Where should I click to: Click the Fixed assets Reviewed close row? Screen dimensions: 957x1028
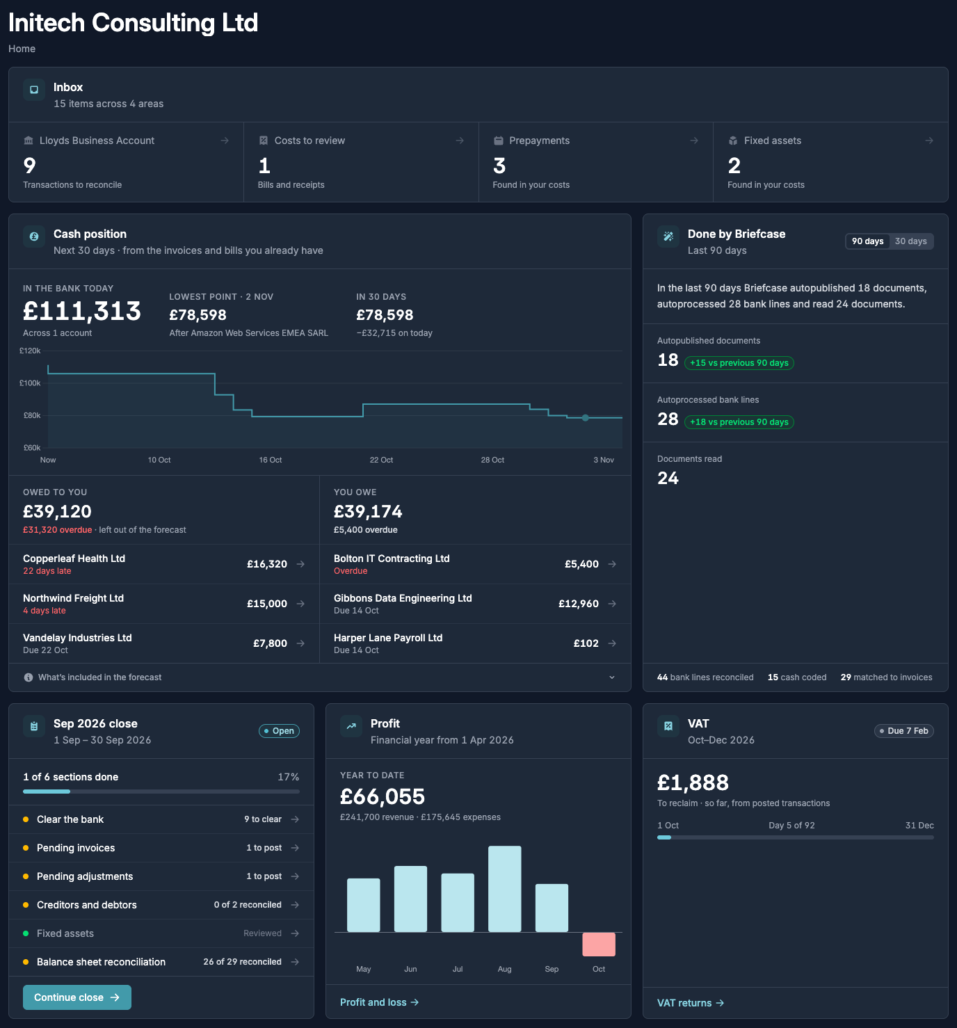pyautogui.click(x=161, y=933)
